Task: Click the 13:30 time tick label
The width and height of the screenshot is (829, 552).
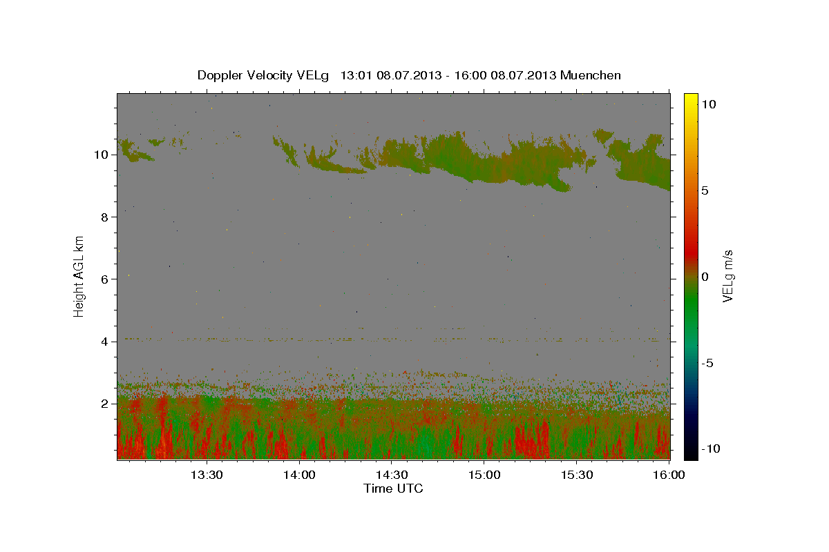Action: 207,475
